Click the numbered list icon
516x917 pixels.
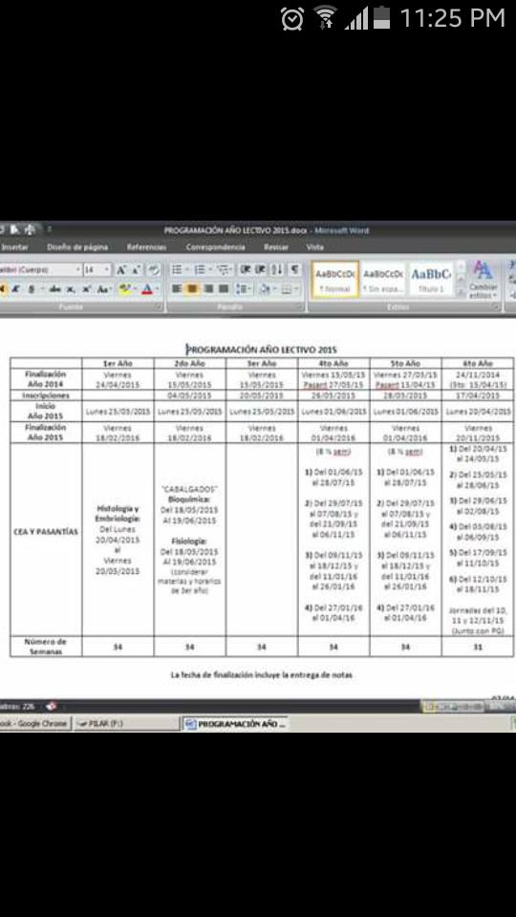[x=201, y=269]
